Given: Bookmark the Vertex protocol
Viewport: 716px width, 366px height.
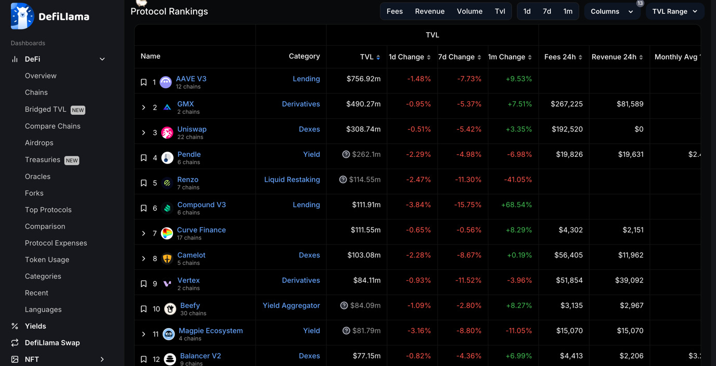Looking at the screenshot, I should (144, 283).
